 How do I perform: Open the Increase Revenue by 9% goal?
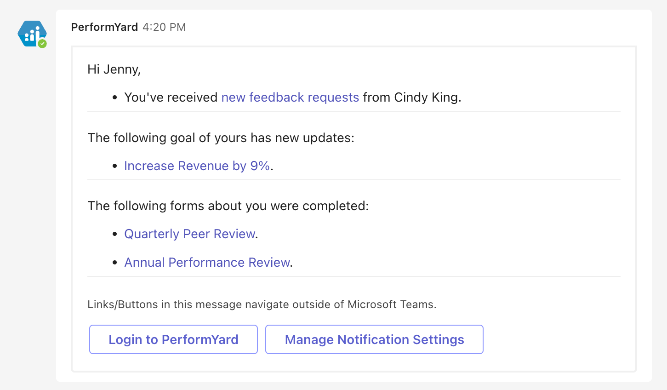point(197,166)
